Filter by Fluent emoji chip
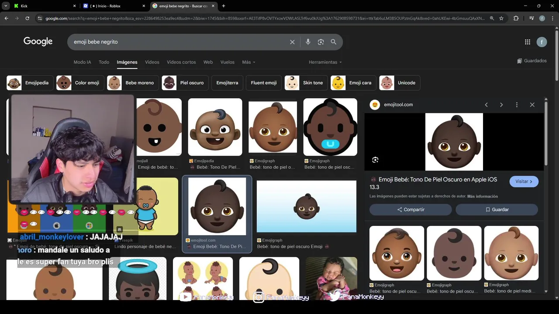Viewport: 559px width, 314px height. (264, 83)
